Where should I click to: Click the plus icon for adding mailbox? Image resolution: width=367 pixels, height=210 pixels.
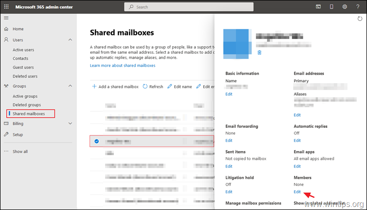pyautogui.click(x=94, y=86)
